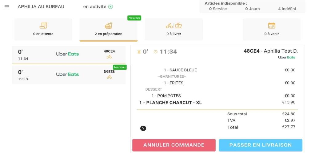The width and height of the screenshot is (315, 153).
Task: Click the burger icon for orders in preparation
Action: 109,26
